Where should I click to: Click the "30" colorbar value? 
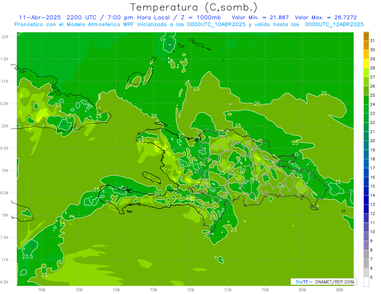373,49
